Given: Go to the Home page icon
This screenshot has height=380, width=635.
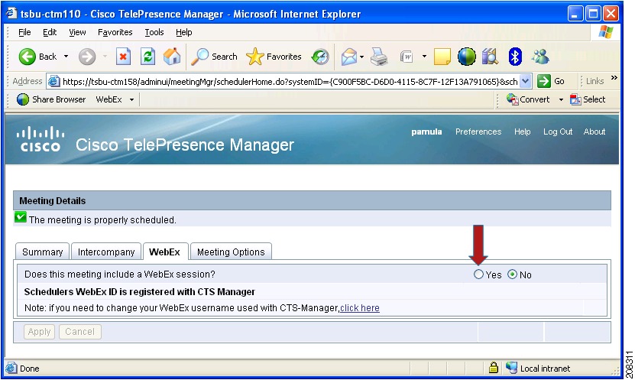Looking at the screenshot, I should (x=172, y=57).
